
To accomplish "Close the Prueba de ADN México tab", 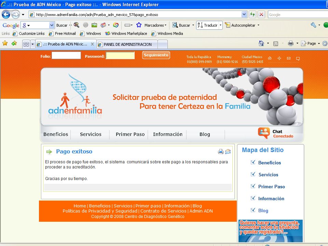I will pyautogui.click(x=92, y=44).
